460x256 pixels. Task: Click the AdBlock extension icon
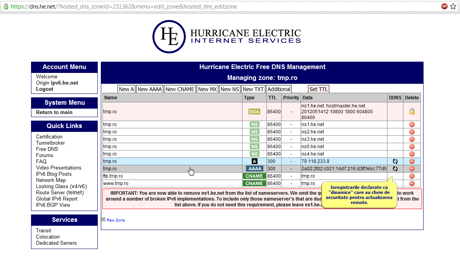(444, 7)
